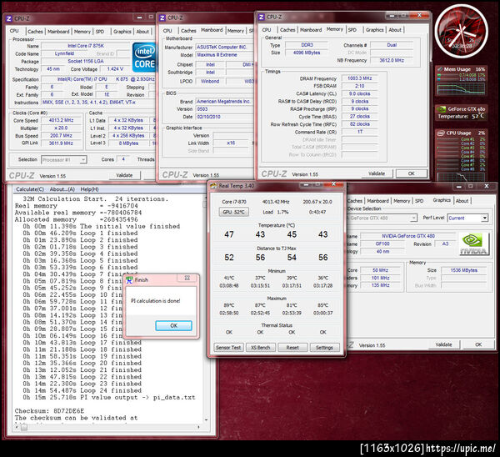The width and height of the screenshot is (500, 457).
Task: Open the Calculate(C) menu in Super PI
Action: (30, 189)
